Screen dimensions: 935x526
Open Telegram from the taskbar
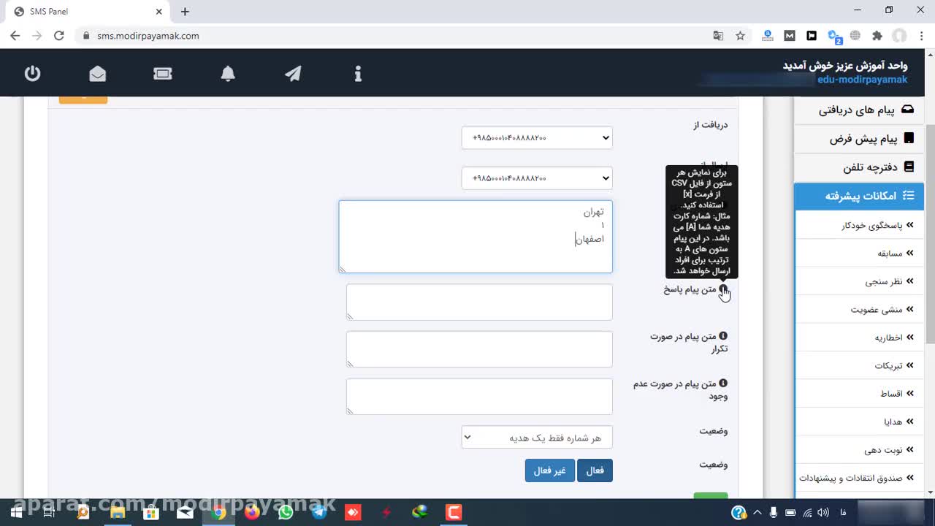click(x=319, y=512)
